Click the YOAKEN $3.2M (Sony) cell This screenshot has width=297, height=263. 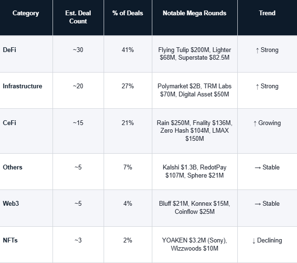194,244
